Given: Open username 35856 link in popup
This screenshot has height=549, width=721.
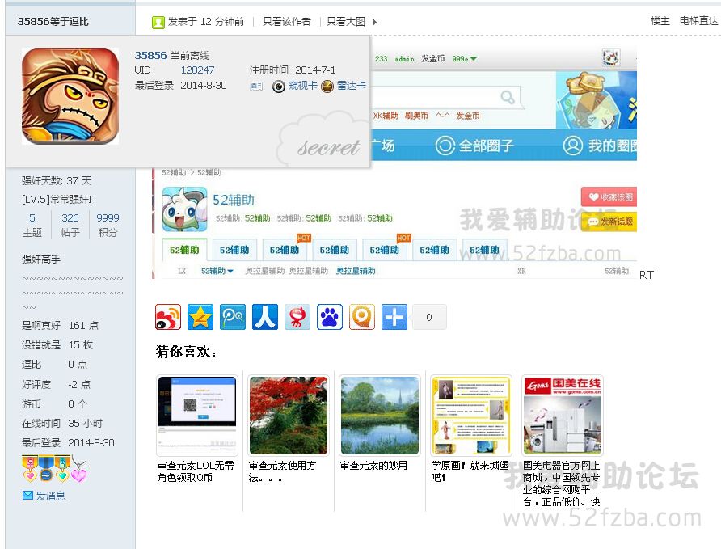Looking at the screenshot, I should pyautogui.click(x=150, y=55).
